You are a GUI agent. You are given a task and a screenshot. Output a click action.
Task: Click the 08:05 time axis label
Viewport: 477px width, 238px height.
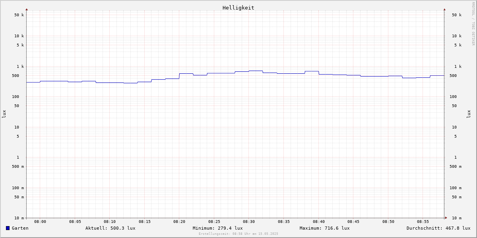pyautogui.click(x=75, y=222)
